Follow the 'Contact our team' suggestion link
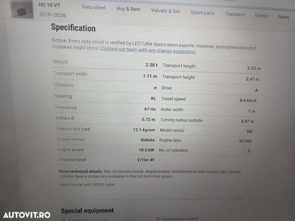This screenshot has height=221, width=295. tap(149, 50)
